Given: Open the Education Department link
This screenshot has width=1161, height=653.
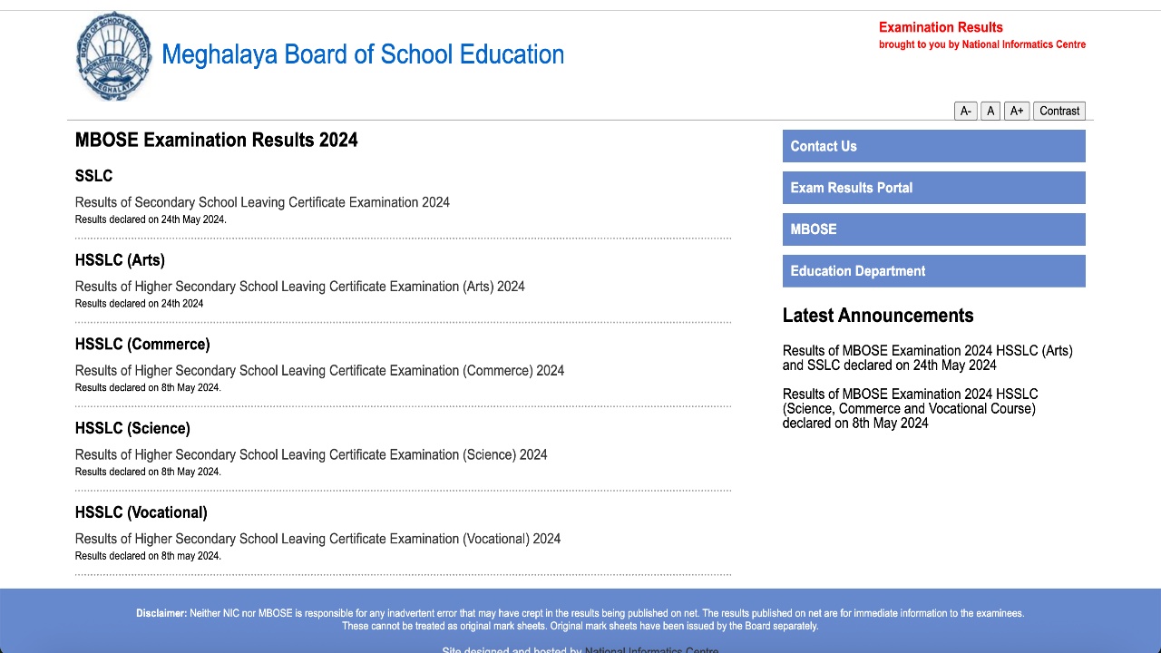Looking at the screenshot, I should click(x=933, y=271).
